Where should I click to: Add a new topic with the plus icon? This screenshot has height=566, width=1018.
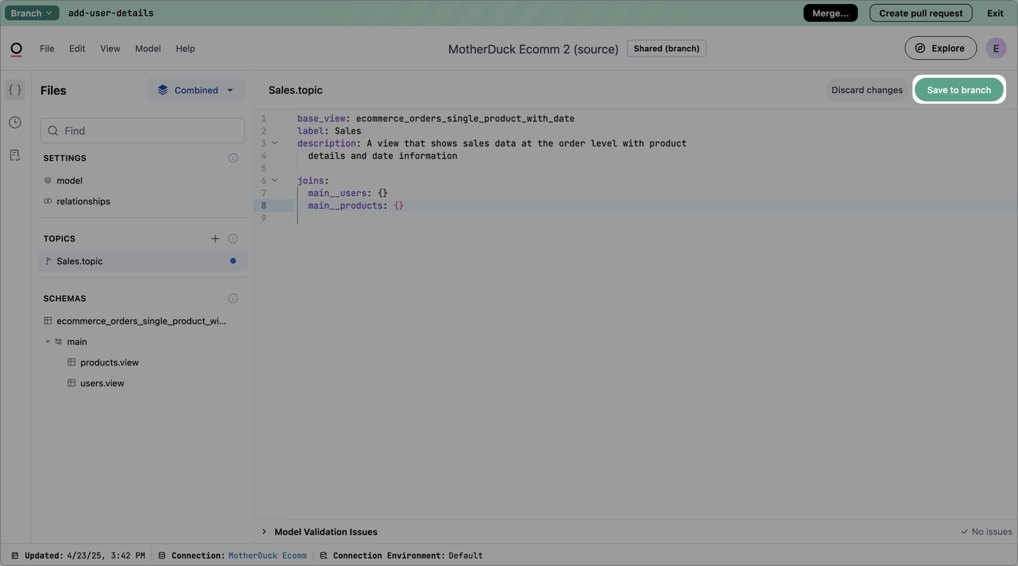[215, 238]
